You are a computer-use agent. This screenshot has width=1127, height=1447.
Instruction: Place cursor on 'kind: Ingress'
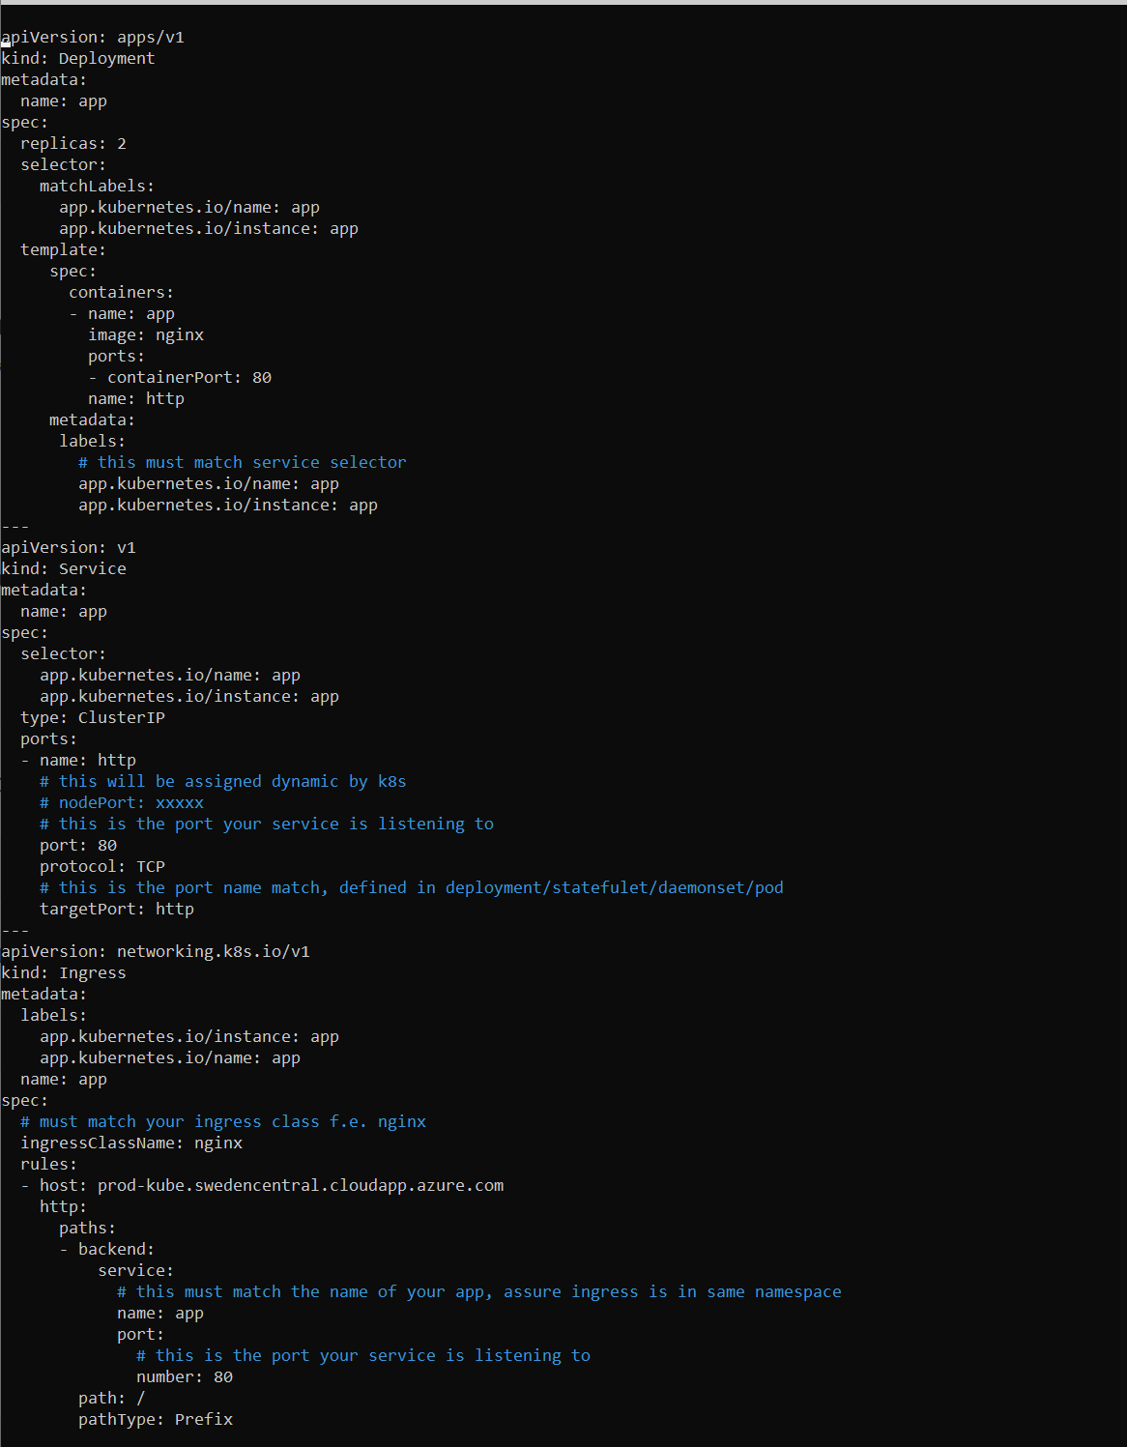64,973
